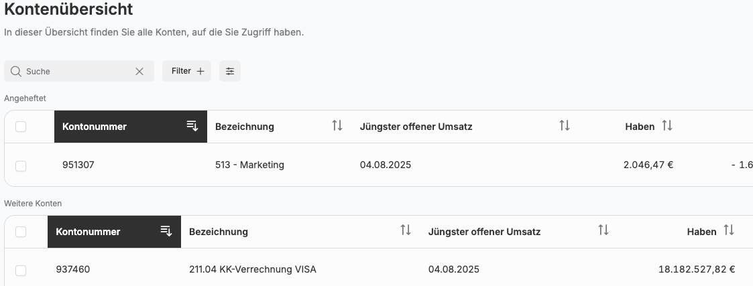Click into the Suche search field
Image resolution: width=753 pixels, height=286 pixels.
(x=77, y=71)
